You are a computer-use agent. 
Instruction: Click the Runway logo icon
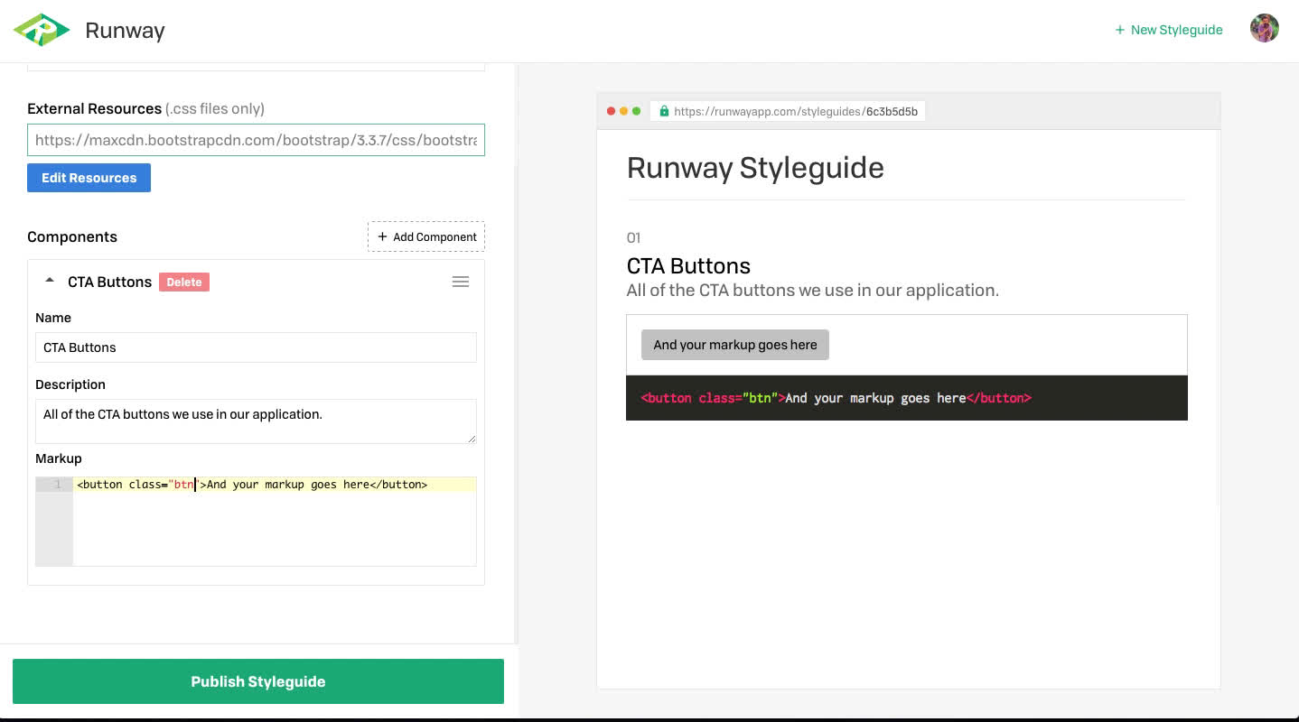(x=42, y=31)
